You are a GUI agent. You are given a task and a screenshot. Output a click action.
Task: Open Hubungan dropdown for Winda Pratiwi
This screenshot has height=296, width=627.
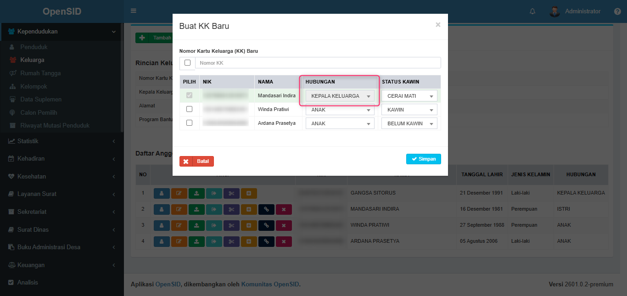coord(340,110)
